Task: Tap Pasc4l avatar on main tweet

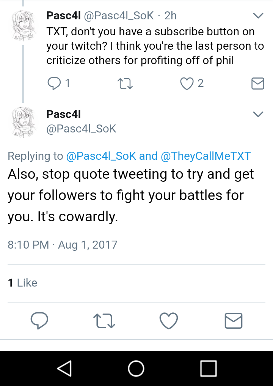Action: coord(24,122)
